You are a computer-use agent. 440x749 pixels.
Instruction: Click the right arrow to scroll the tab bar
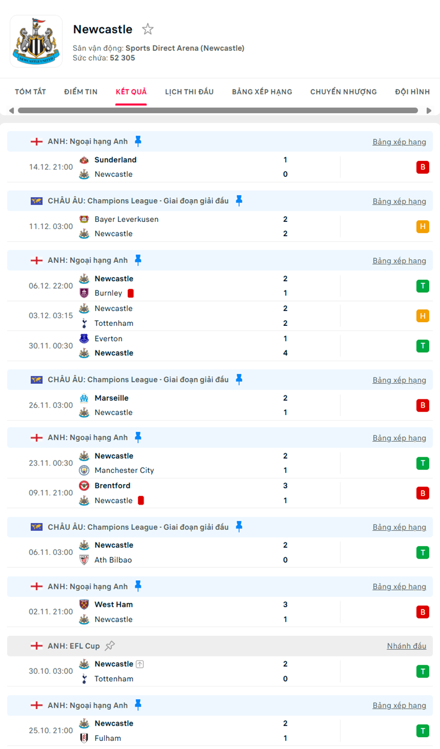pyautogui.click(x=429, y=110)
